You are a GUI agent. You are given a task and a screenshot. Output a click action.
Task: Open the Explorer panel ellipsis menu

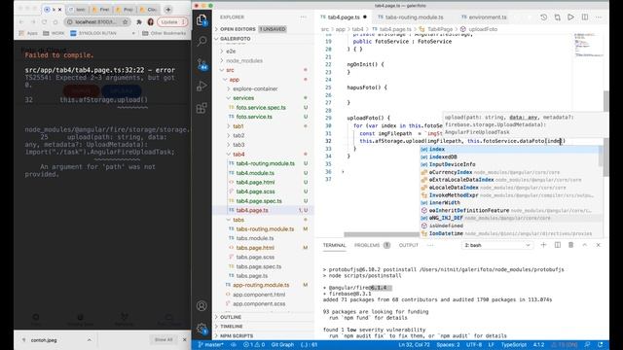303,17
